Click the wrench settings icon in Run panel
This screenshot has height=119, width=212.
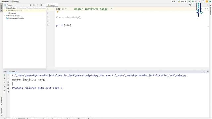point(4,78)
